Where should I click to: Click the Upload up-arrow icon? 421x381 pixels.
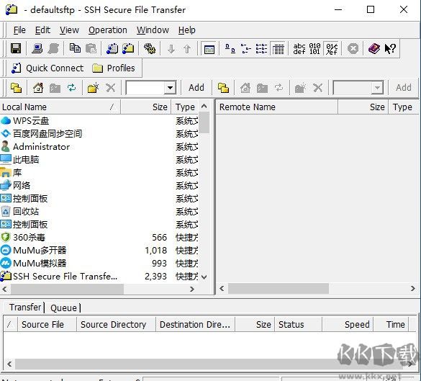click(187, 49)
